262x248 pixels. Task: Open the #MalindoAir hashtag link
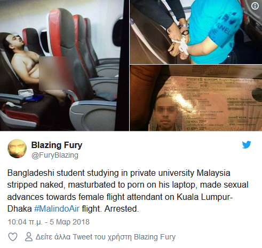coord(57,208)
